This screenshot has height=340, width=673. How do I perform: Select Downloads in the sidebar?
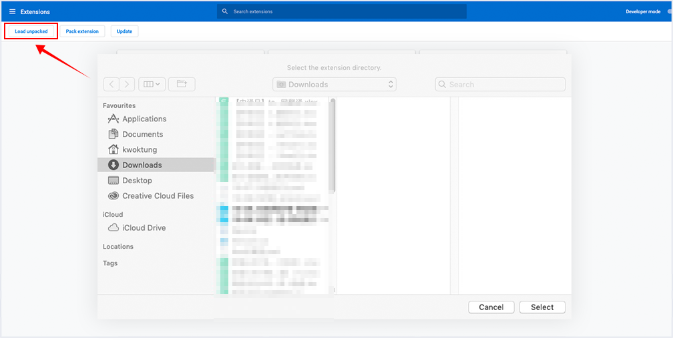click(156, 165)
